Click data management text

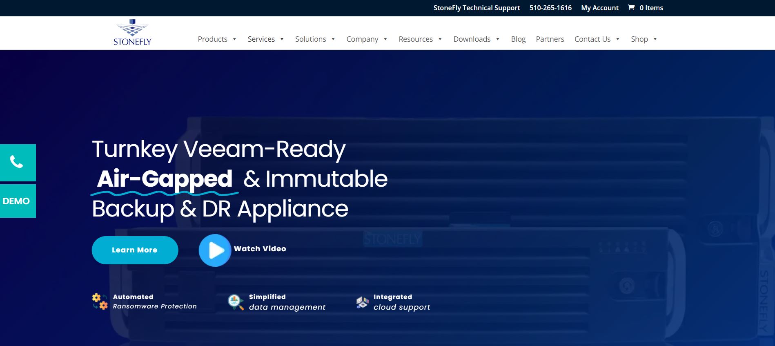[x=287, y=307]
